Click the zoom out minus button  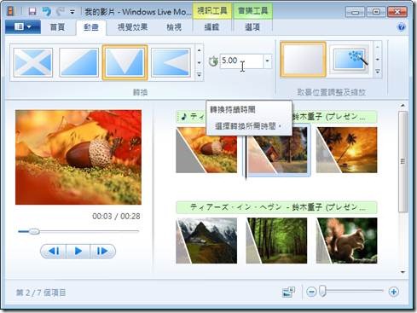[x=311, y=292]
